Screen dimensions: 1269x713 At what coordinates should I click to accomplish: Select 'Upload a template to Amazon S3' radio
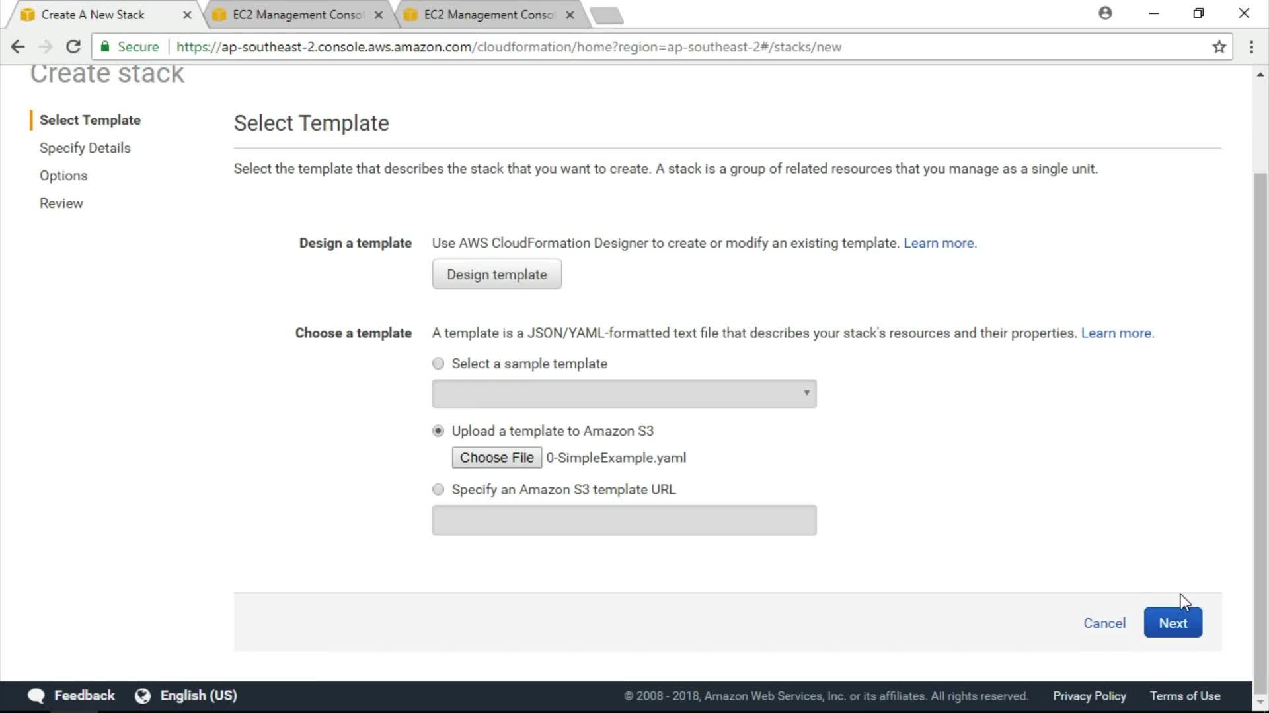click(x=438, y=431)
